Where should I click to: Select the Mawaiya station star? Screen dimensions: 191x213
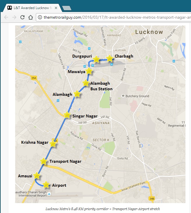pyautogui.click(x=89, y=71)
